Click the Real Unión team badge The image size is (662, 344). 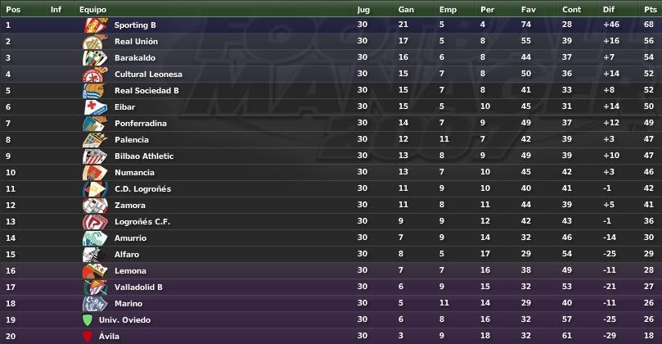[x=96, y=42]
